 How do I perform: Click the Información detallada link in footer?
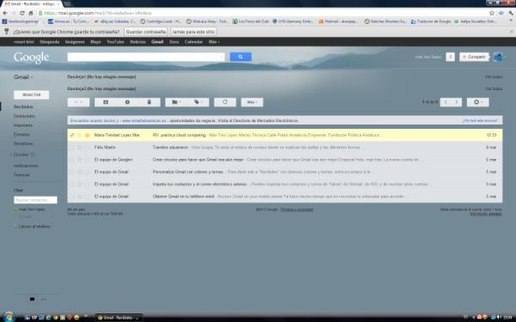click(x=486, y=214)
